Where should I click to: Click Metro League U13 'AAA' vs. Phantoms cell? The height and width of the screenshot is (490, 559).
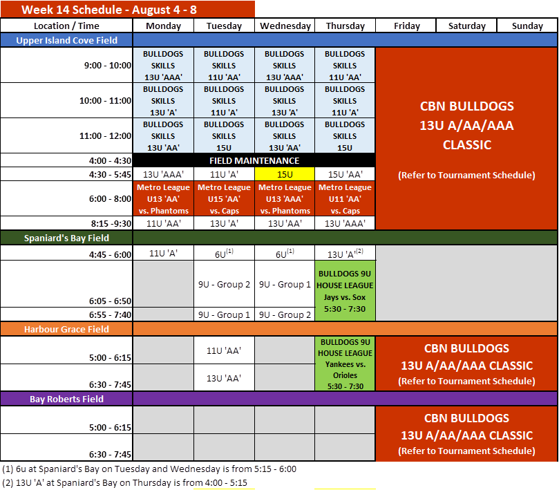click(x=285, y=198)
